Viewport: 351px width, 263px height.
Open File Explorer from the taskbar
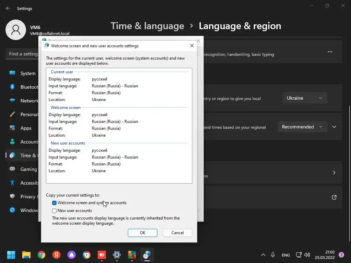click(x=26, y=255)
